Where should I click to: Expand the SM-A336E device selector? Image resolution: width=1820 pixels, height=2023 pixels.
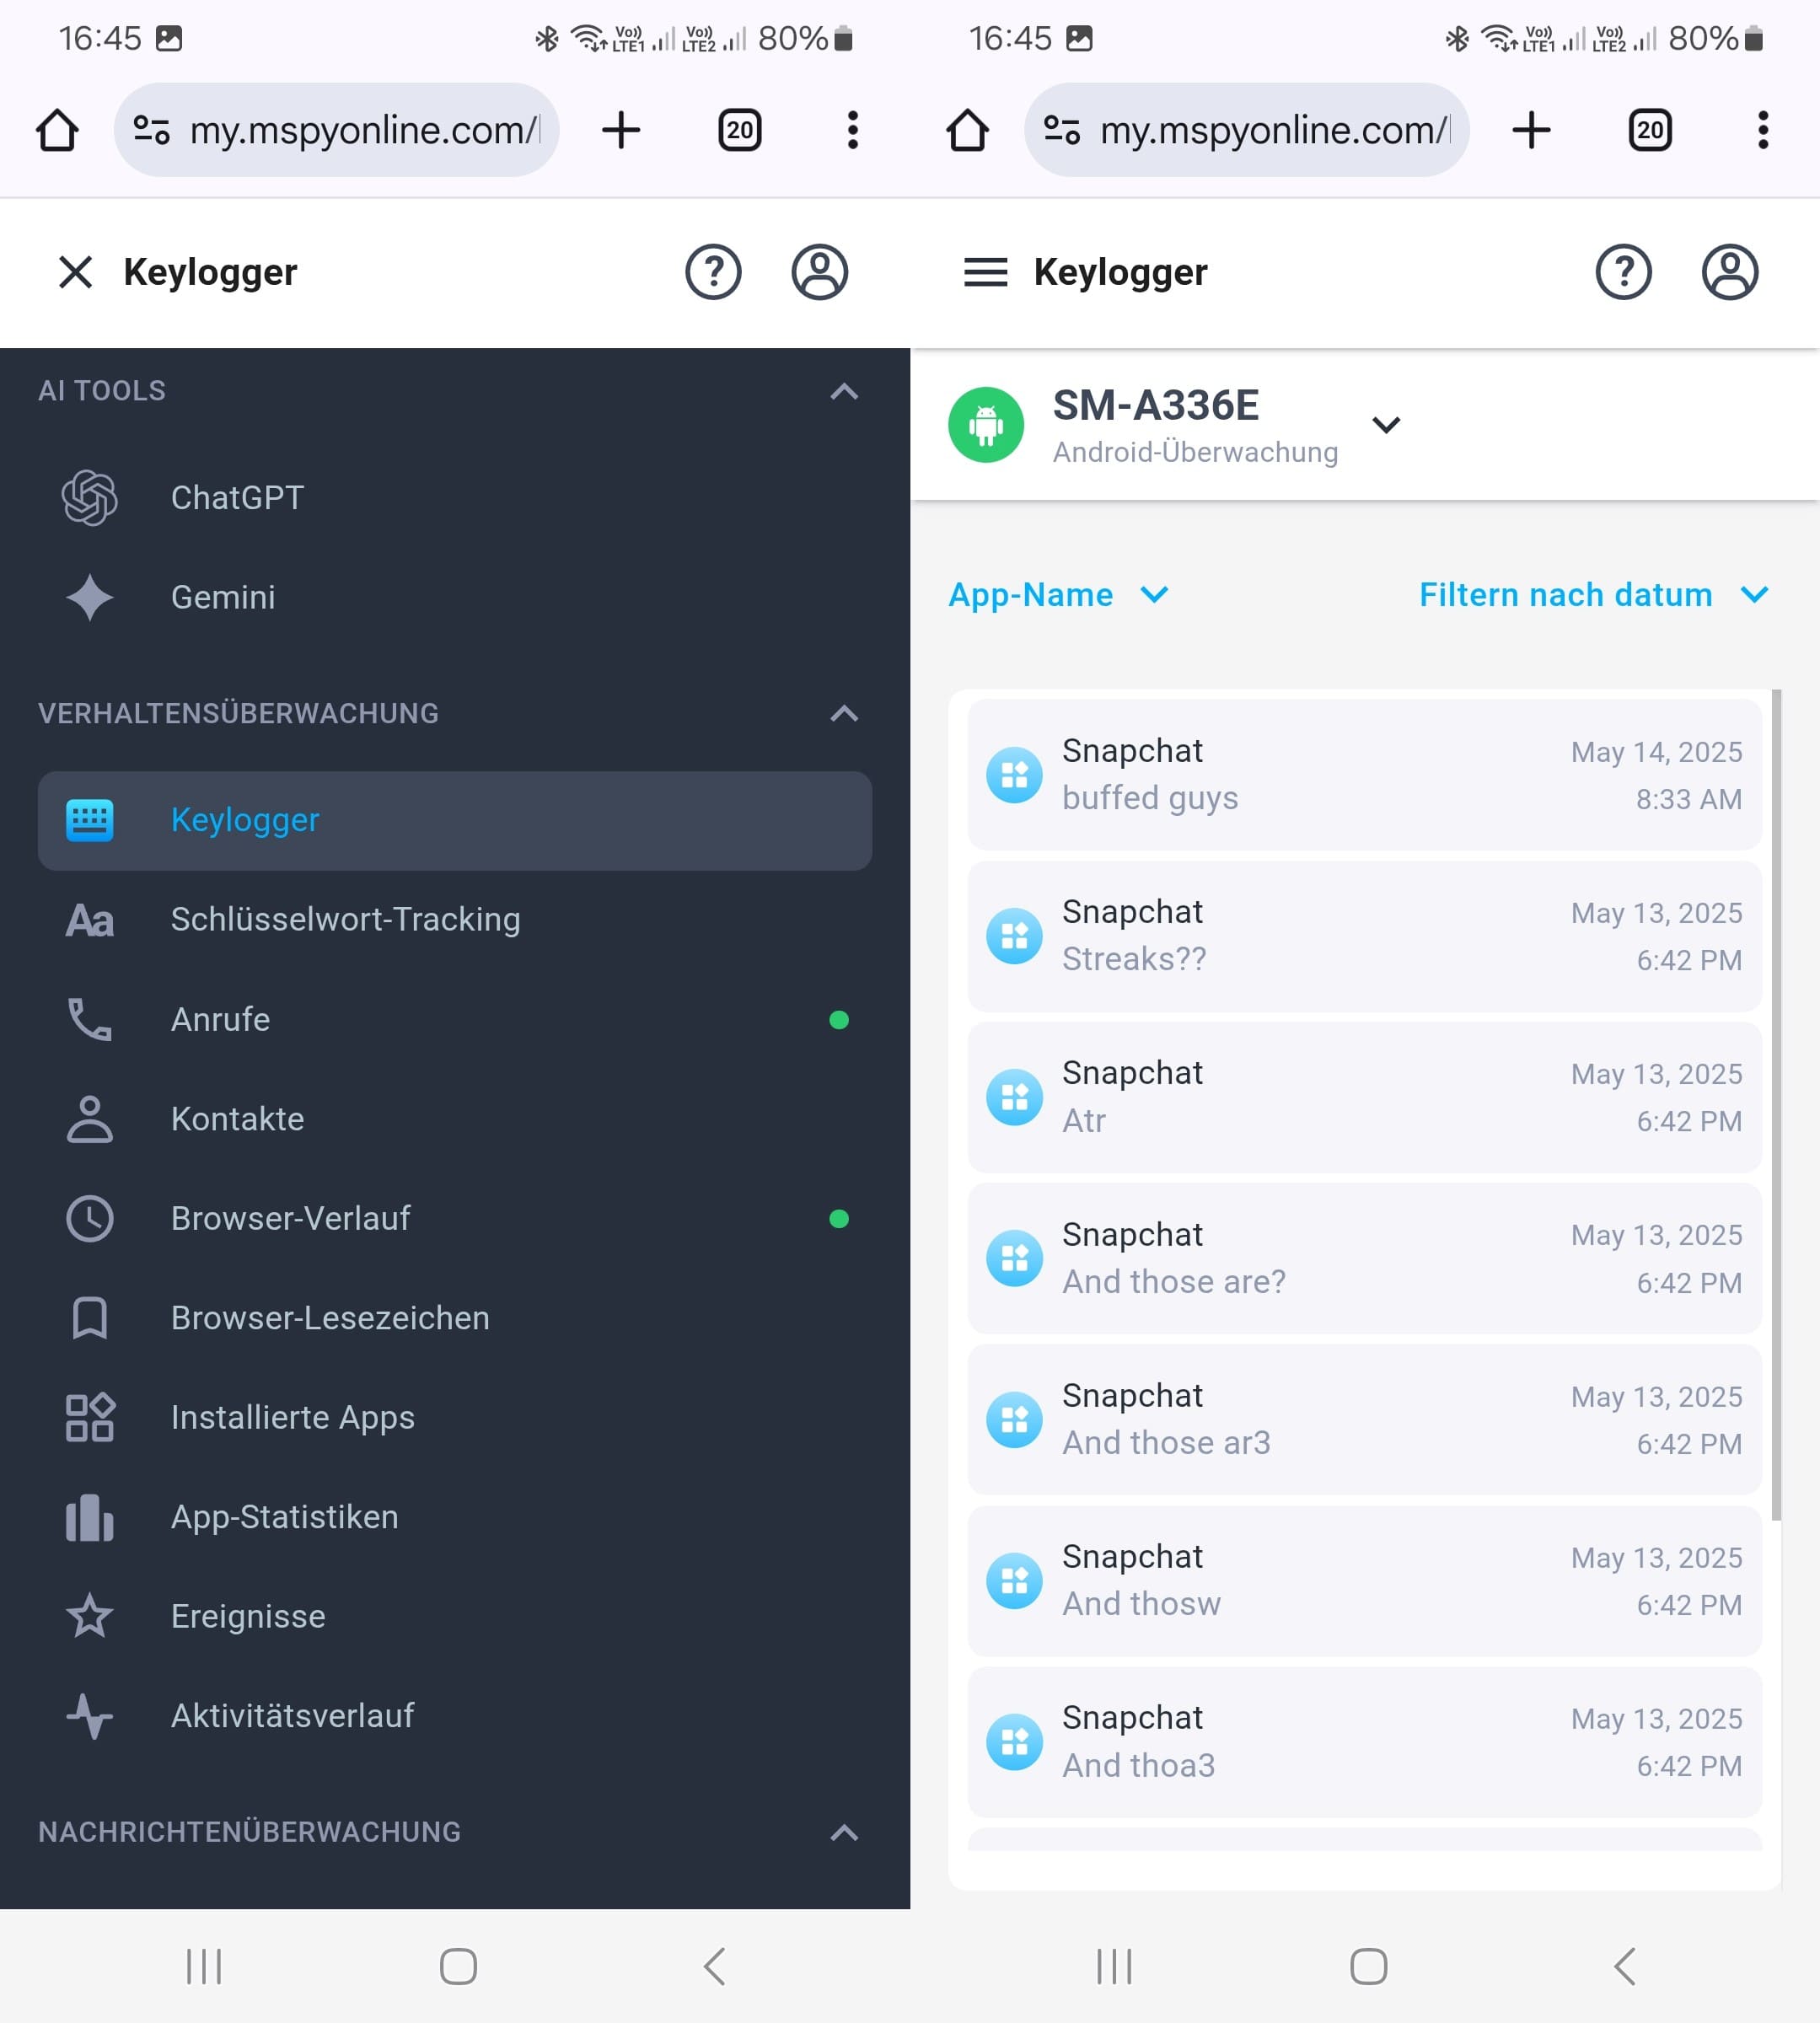coord(1386,425)
